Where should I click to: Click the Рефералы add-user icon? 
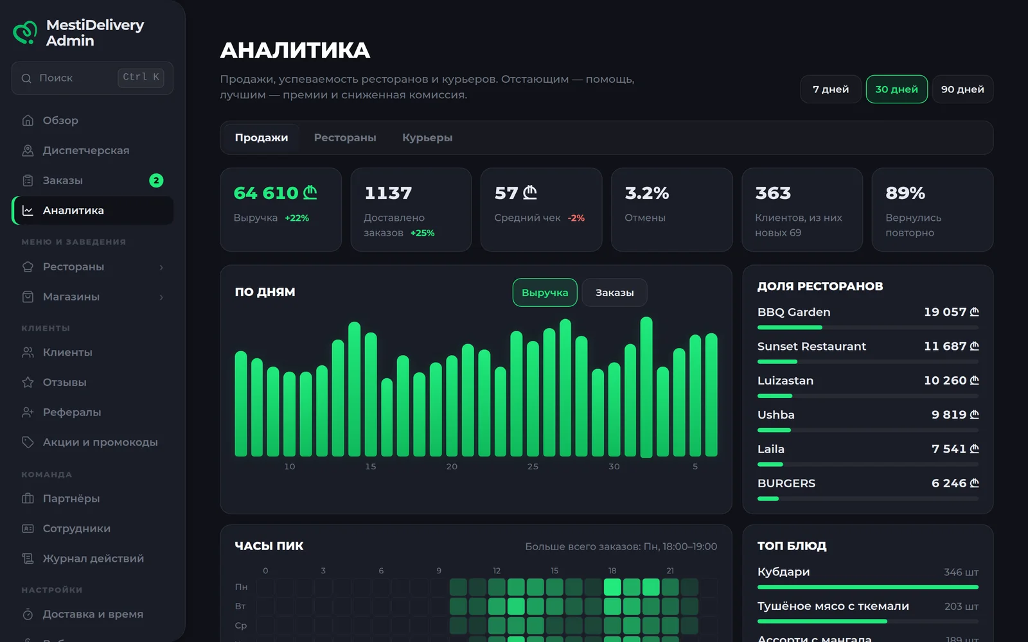point(28,412)
